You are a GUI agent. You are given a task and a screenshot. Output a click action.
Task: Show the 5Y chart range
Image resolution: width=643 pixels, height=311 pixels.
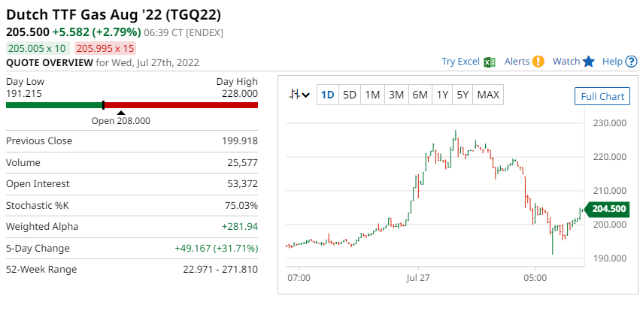463,95
